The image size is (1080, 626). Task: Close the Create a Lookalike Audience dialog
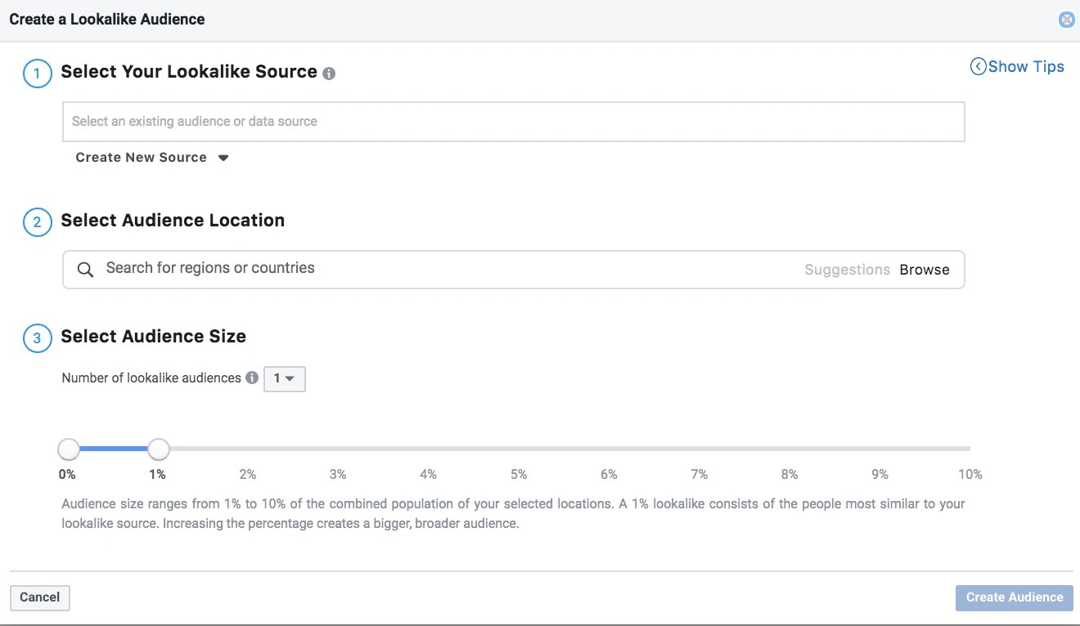[x=1066, y=20]
